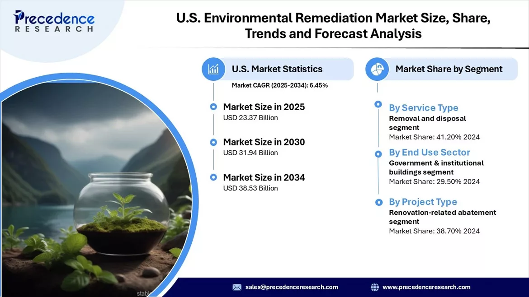Image resolution: width=529 pixels, height=297 pixels.
Task: Click the Market CAGR 6.45% figure
Action: pos(279,85)
